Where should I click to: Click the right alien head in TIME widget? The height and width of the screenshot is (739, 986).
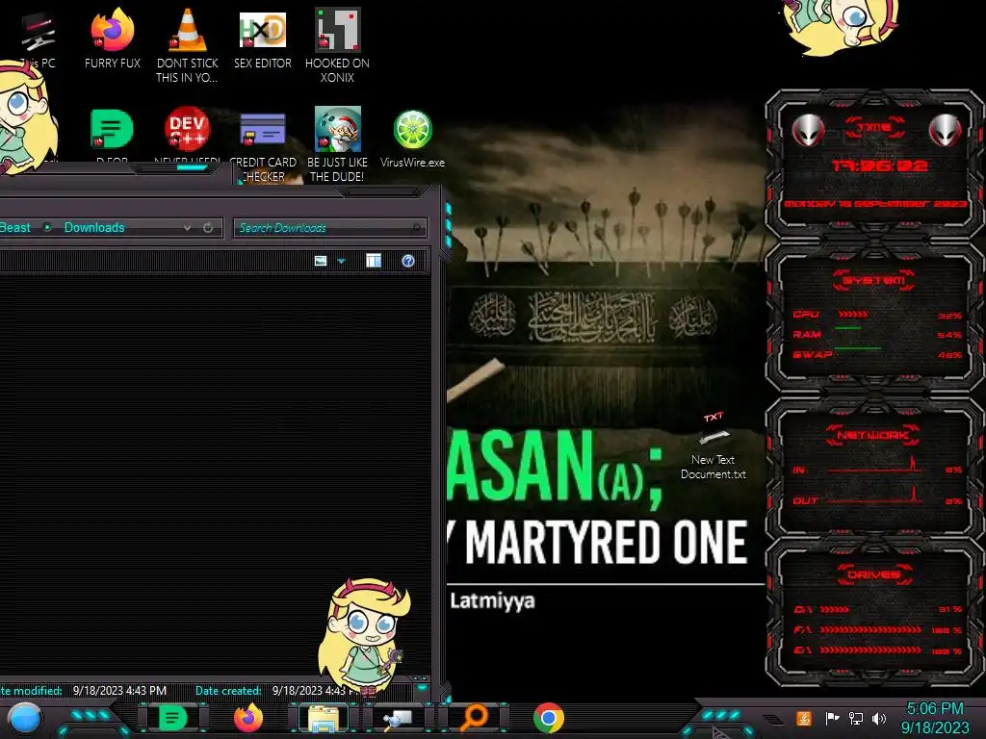point(946,130)
